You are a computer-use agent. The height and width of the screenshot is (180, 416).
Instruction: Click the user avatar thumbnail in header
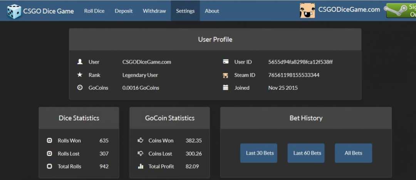coord(307,10)
